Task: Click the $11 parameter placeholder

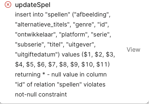Action: point(102,64)
